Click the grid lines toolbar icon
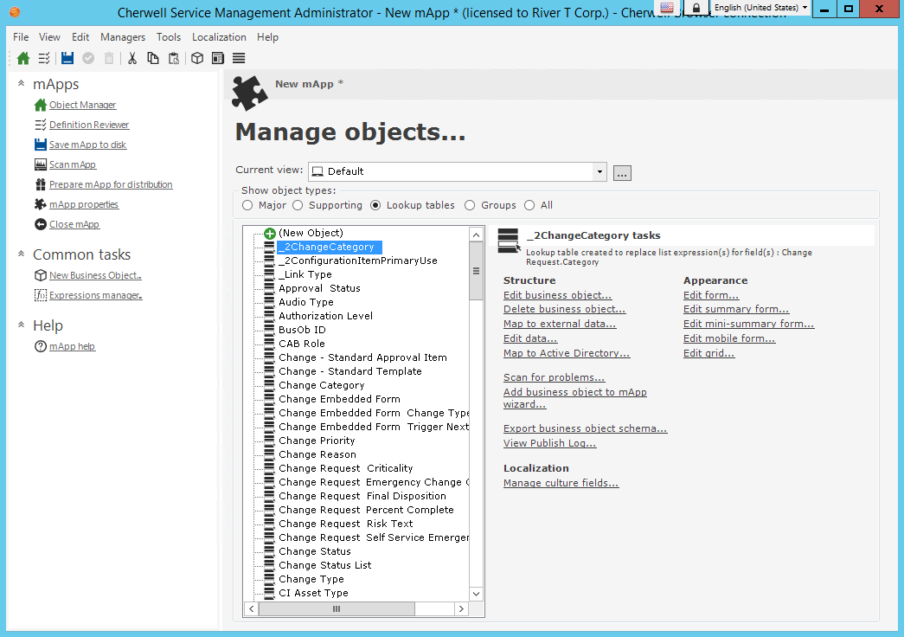The height and width of the screenshot is (637, 904). (x=239, y=58)
